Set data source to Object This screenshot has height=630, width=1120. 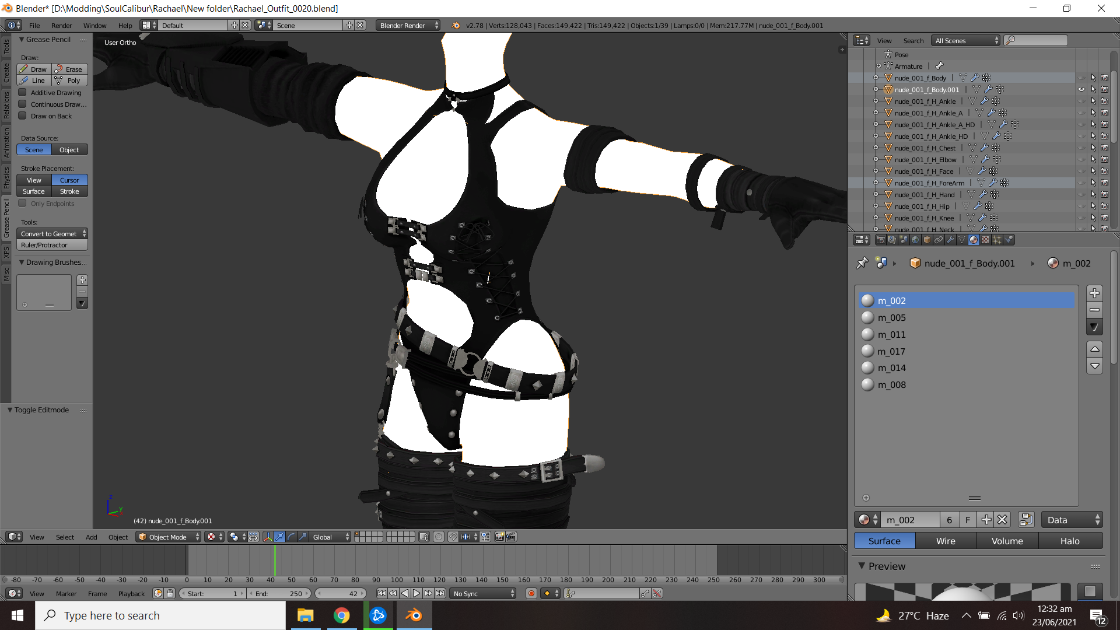click(70, 150)
